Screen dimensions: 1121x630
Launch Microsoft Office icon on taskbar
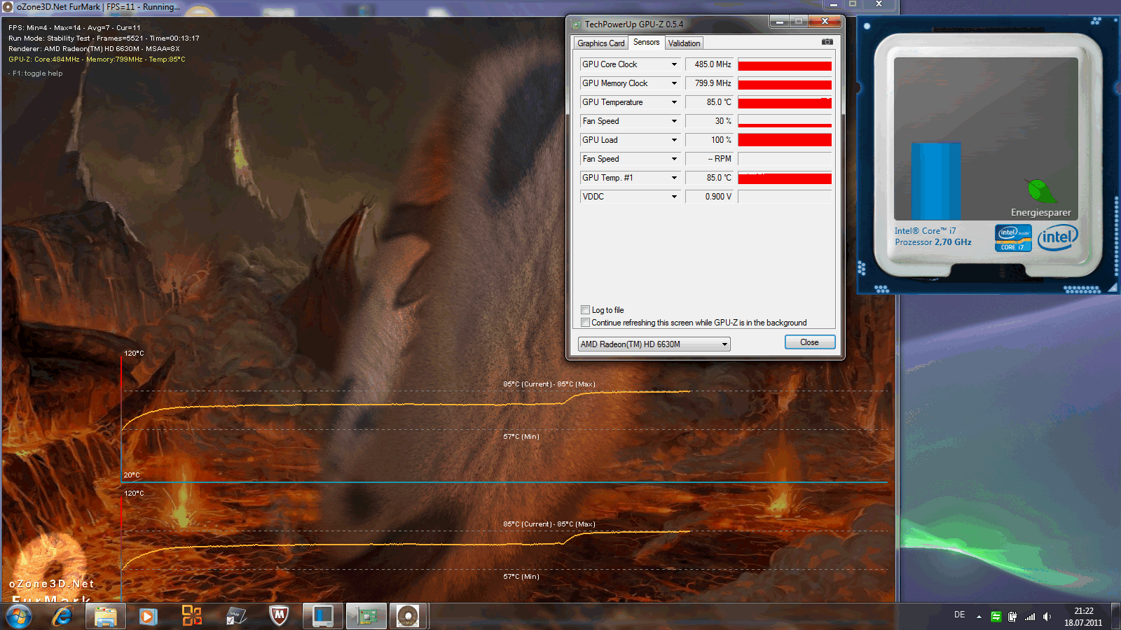tap(191, 616)
